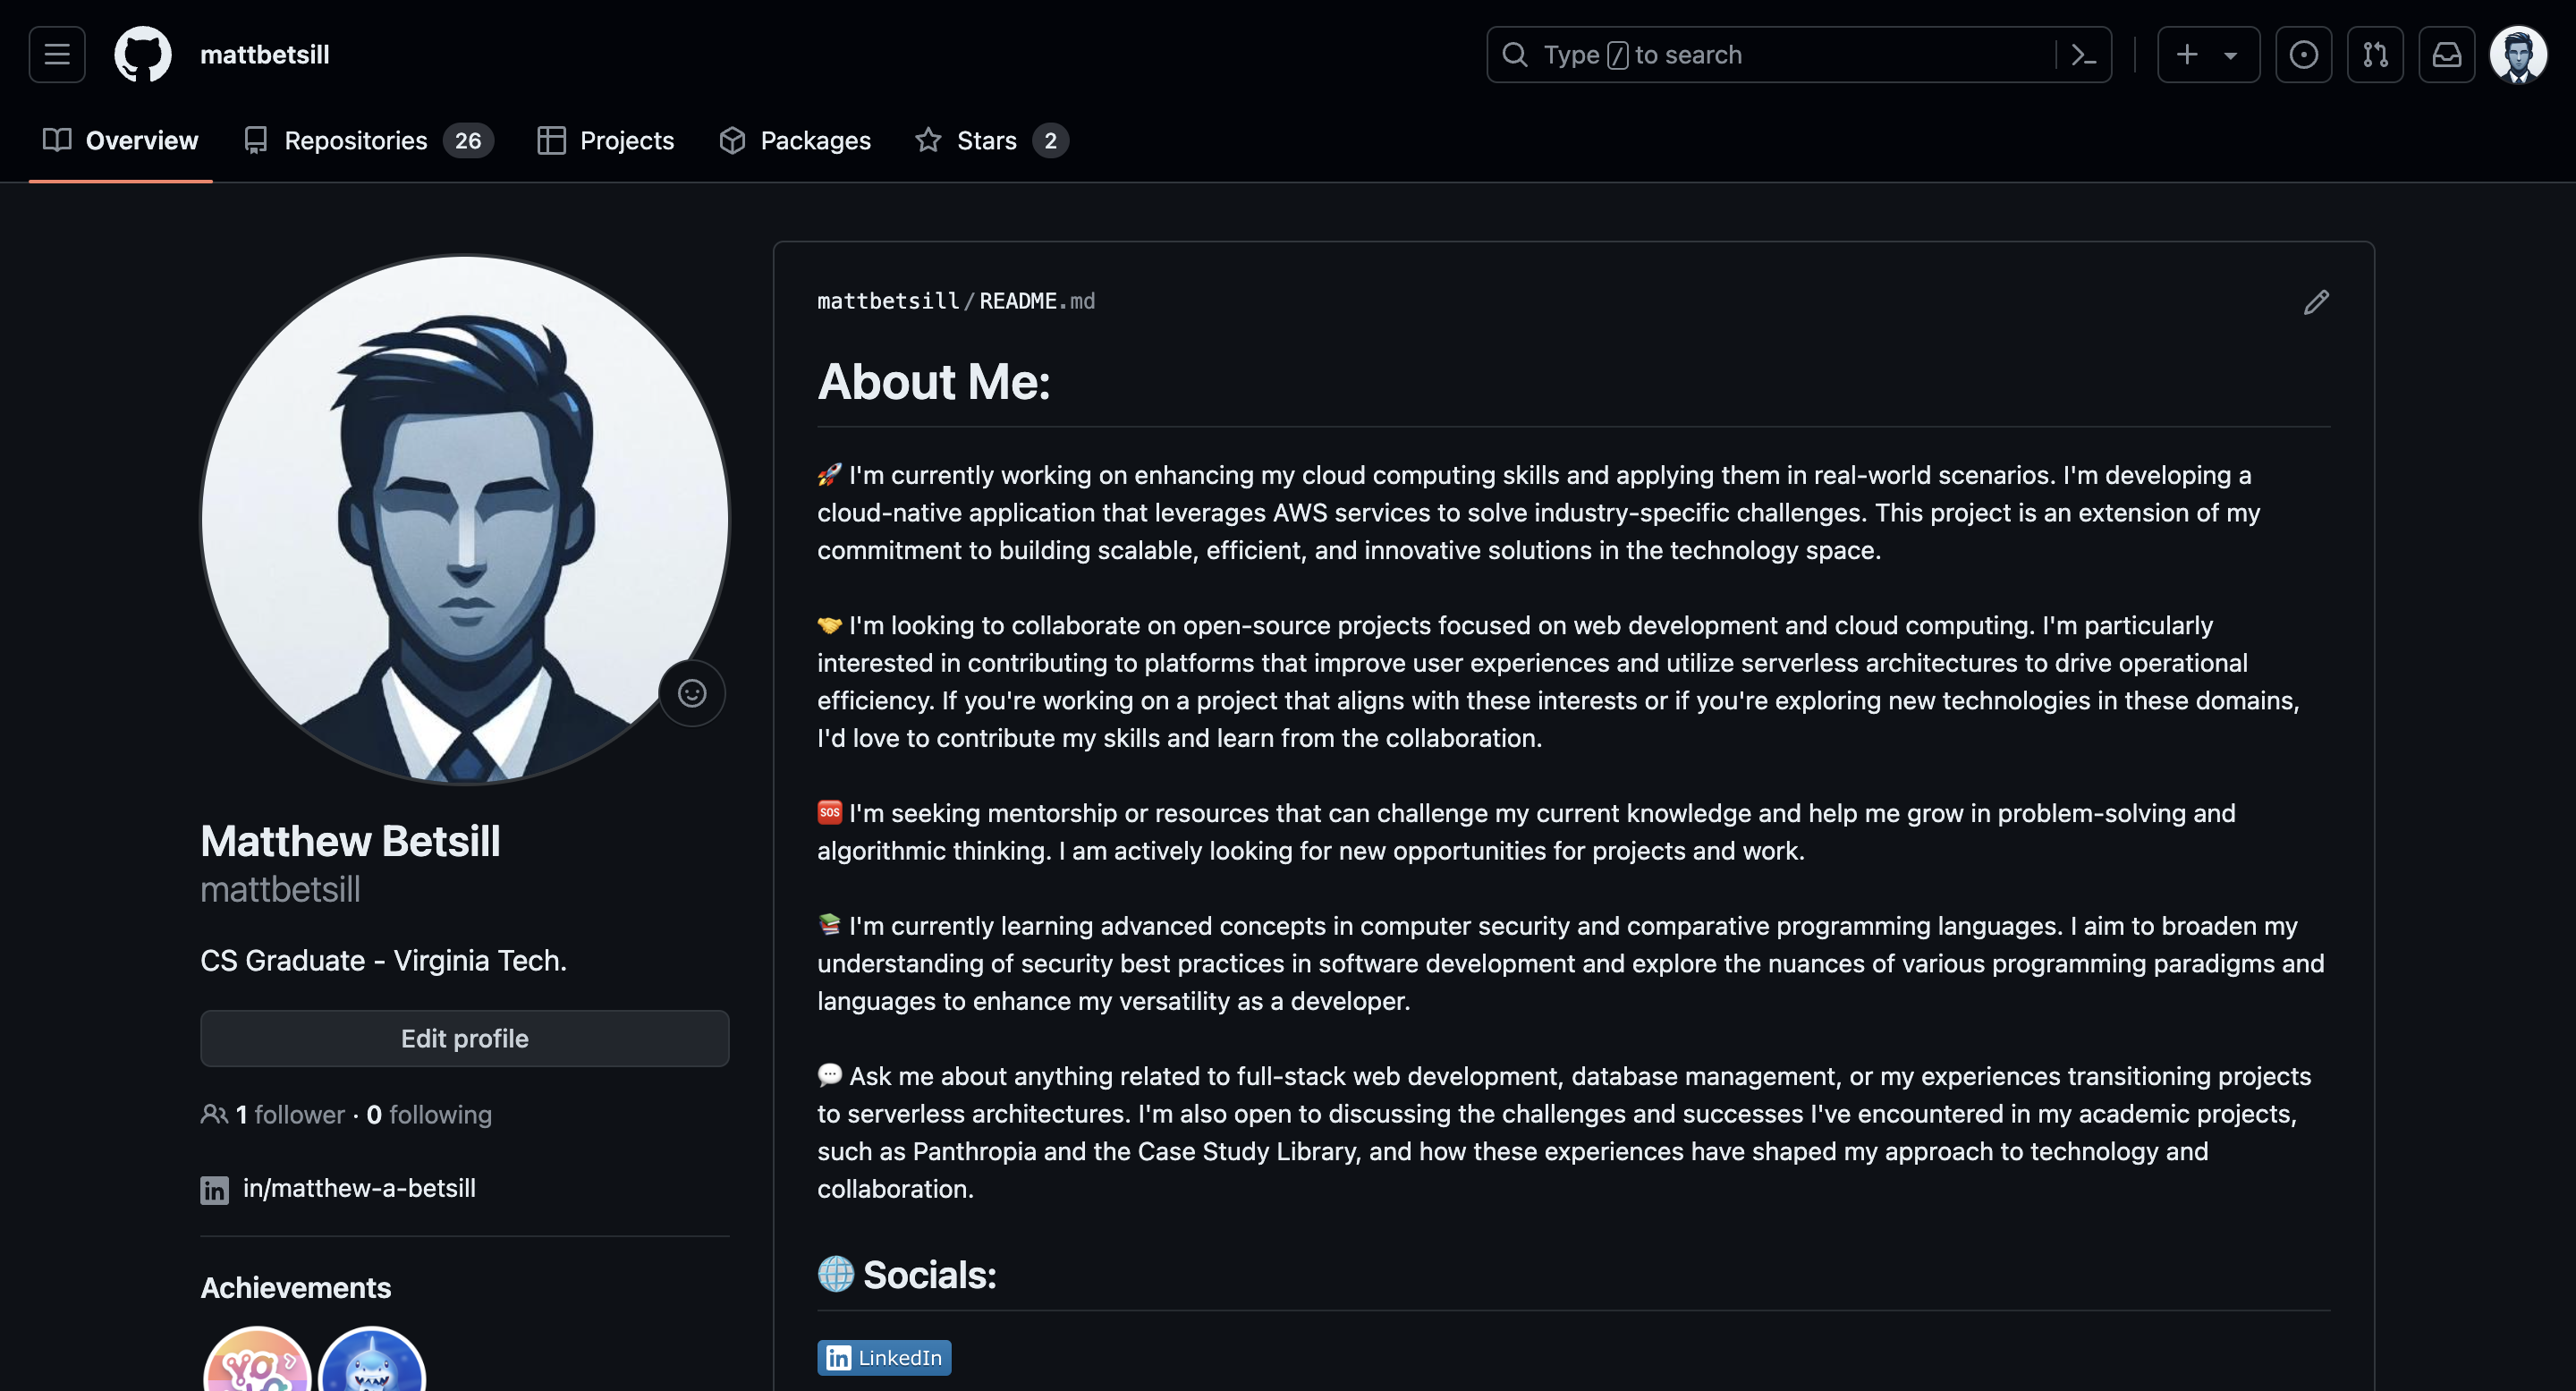The width and height of the screenshot is (2576, 1391).
Task: Switch to the Projects tab
Action: tap(605, 140)
